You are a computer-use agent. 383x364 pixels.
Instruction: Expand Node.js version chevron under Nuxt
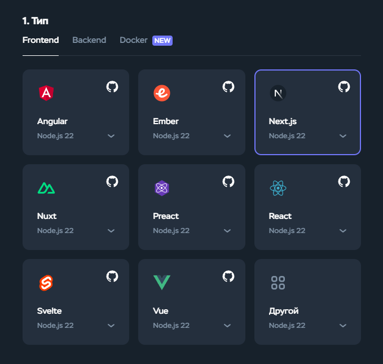(x=111, y=231)
